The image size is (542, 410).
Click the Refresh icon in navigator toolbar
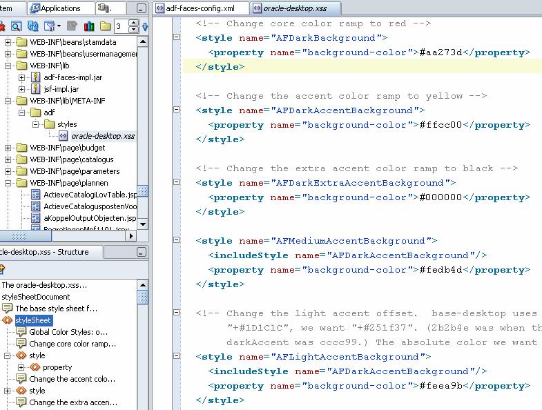[33, 26]
